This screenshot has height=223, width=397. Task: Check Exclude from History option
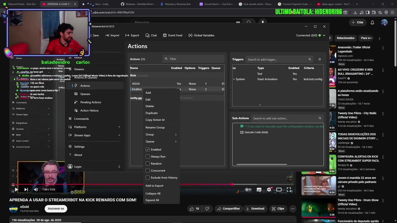[x=148, y=178]
